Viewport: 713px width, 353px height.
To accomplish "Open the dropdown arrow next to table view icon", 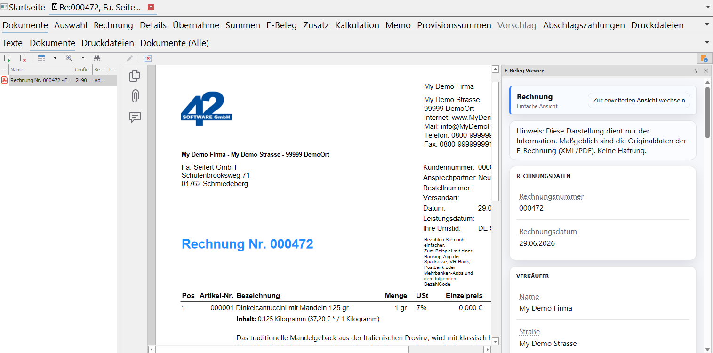I will coord(55,58).
